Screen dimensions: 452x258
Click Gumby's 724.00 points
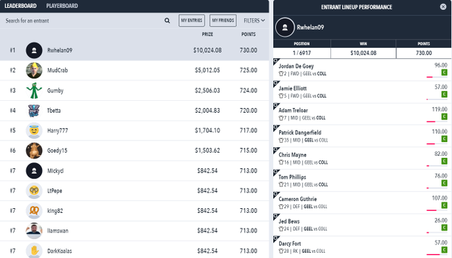coord(249,91)
